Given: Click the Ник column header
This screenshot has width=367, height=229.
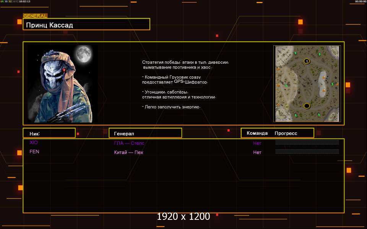Looking at the screenshot, I should [49, 133].
